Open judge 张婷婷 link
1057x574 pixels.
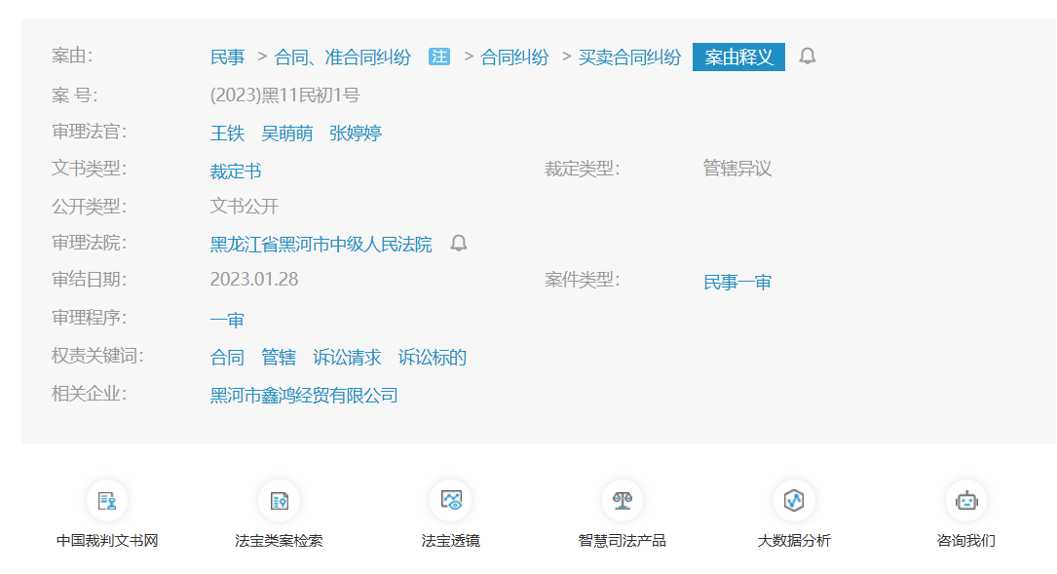[356, 134]
